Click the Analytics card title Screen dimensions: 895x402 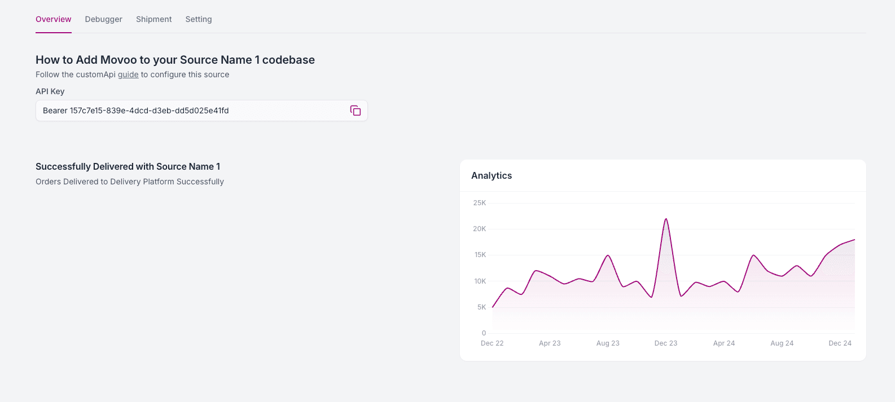tap(492, 175)
